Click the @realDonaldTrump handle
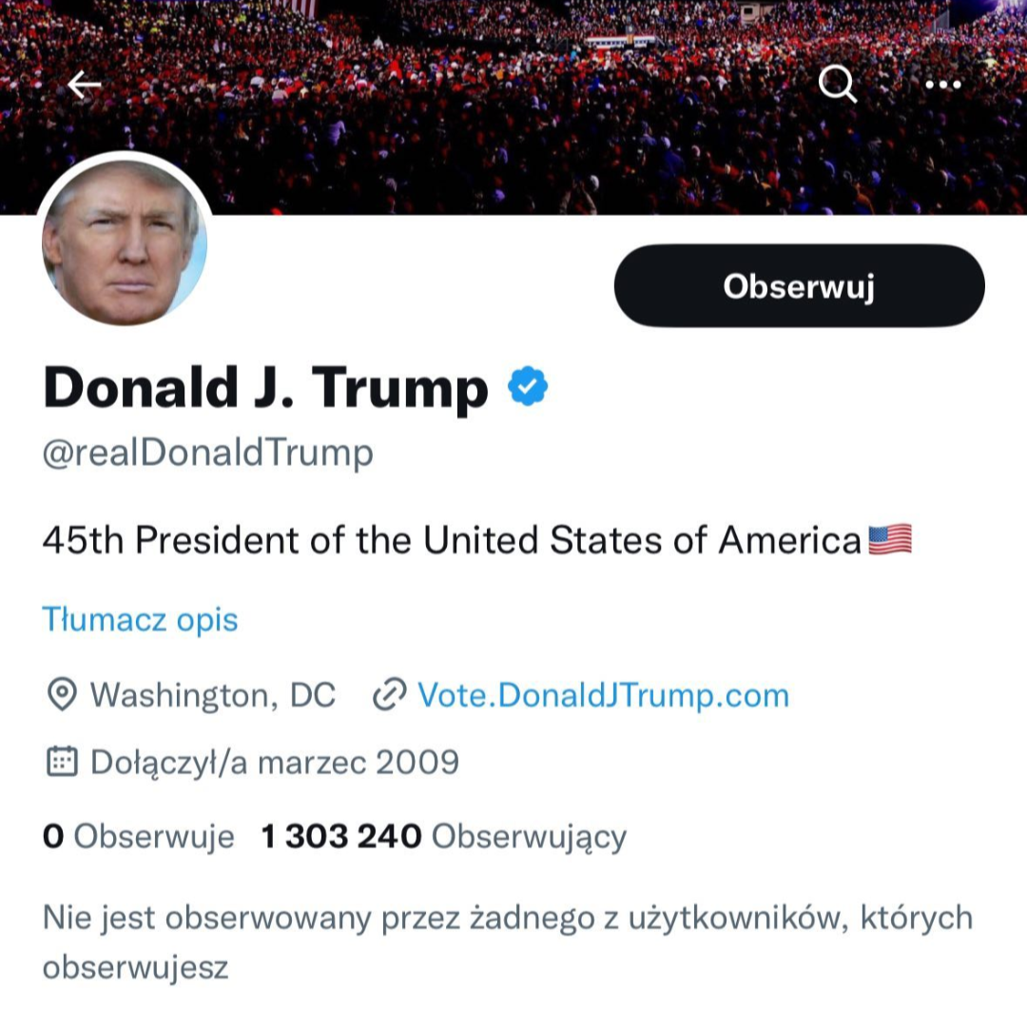The width and height of the screenshot is (1027, 1009). [208, 454]
